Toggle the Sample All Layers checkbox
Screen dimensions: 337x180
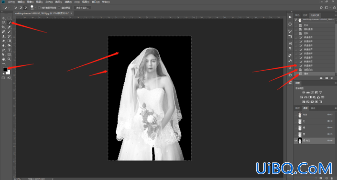[x=39, y=8]
